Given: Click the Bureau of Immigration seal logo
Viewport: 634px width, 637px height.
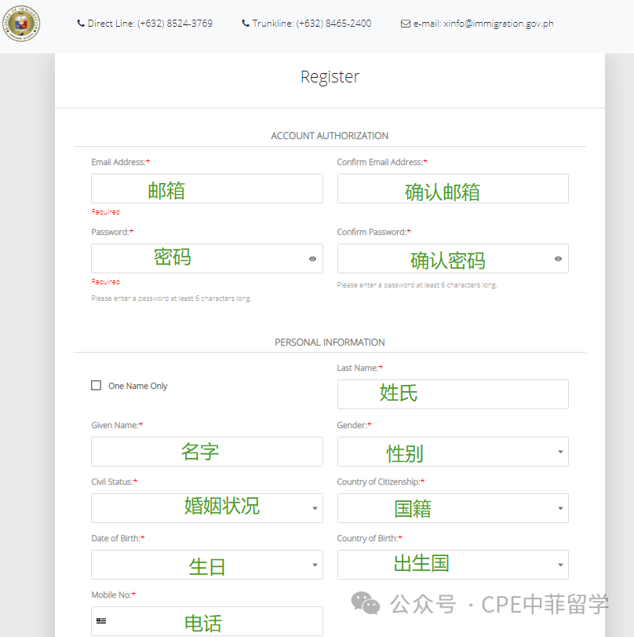Looking at the screenshot, I should [22, 24].
